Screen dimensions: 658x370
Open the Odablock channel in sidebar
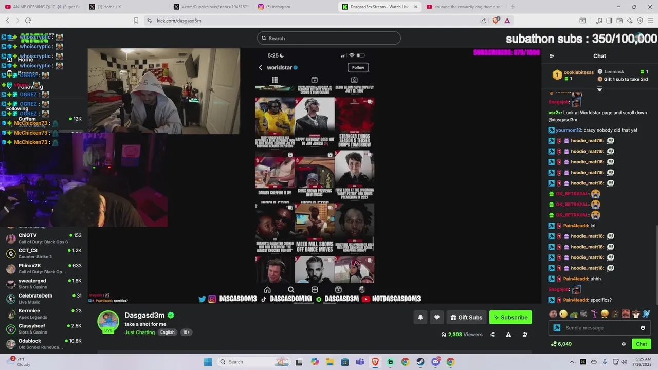(44, 344)
